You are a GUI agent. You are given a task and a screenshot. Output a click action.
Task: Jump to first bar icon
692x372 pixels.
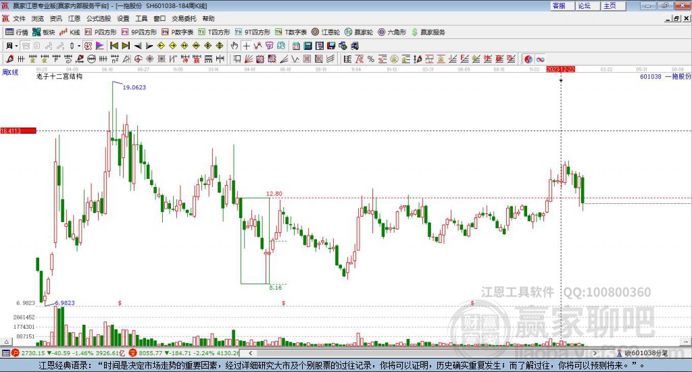click(x=114, y=46)
